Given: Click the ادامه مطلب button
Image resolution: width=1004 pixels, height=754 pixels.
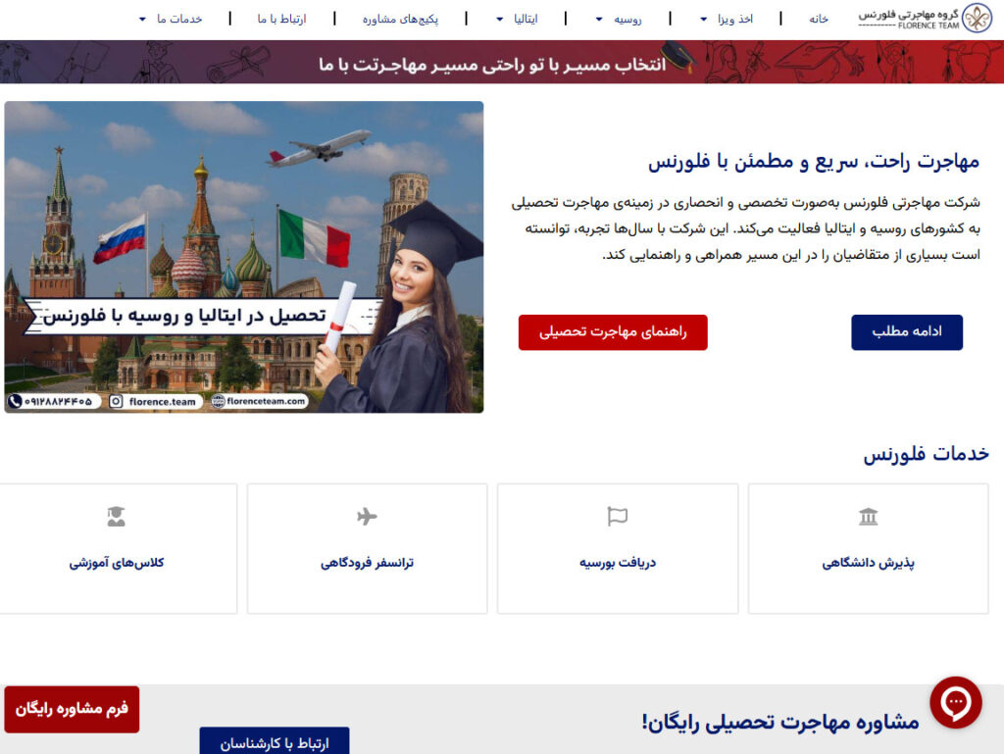Looking at the screenshot, I should coord(907,332).
